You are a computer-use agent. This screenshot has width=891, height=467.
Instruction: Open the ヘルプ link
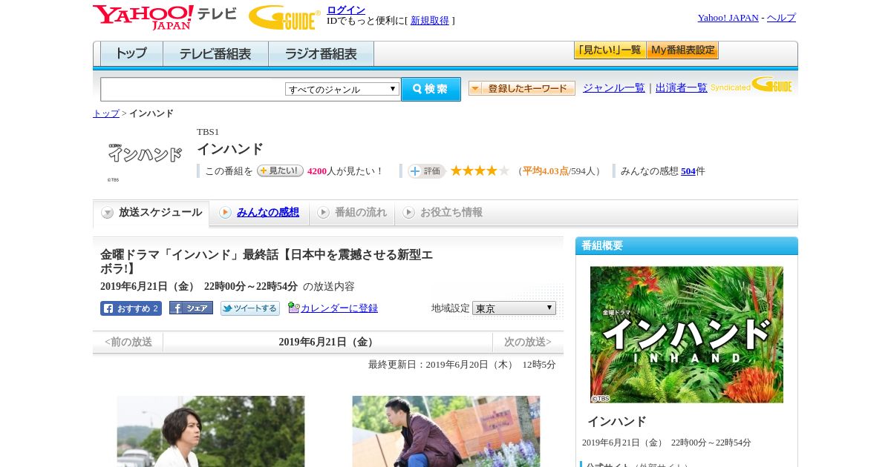781,18
